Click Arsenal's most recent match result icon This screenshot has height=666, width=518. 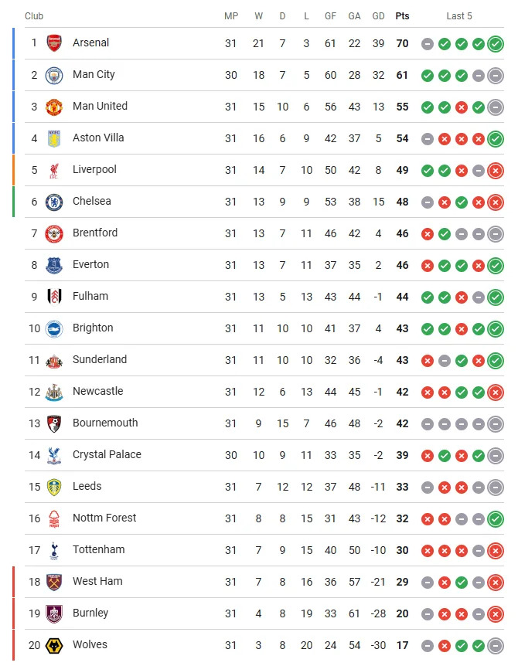pyautogui.click(x=496, y=44)
